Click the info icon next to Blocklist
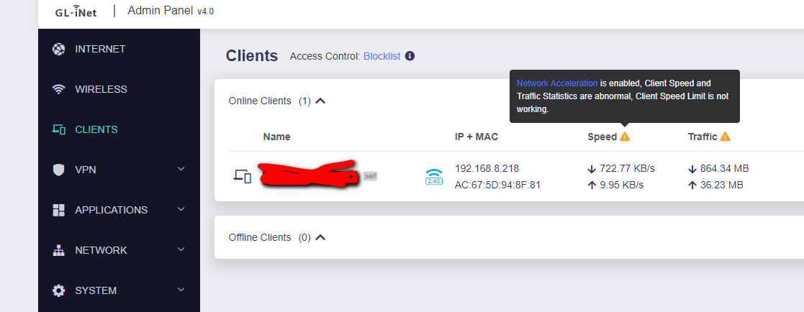The height and width of the screenshot is (312, 804). point(410,56)
